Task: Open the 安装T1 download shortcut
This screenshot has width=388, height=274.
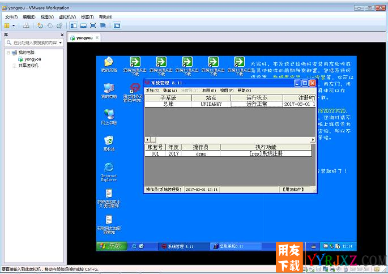Action: click(x=239, y=66)
